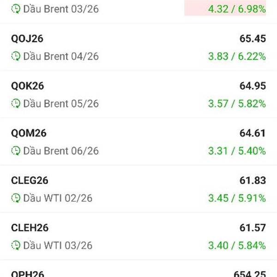Select the clock icon by Dầu Brent 05/26

coord(16,103)
